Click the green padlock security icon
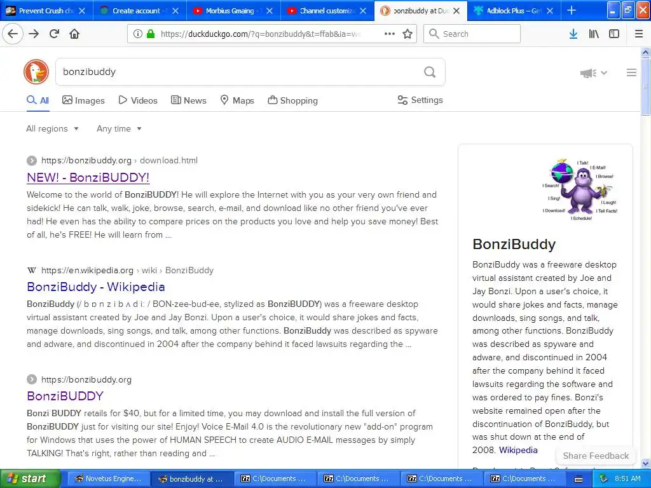The image size is (651, 488). click(x=151, y=34)
